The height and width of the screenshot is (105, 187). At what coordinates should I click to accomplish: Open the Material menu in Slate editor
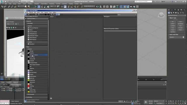(x=31, y=12)
